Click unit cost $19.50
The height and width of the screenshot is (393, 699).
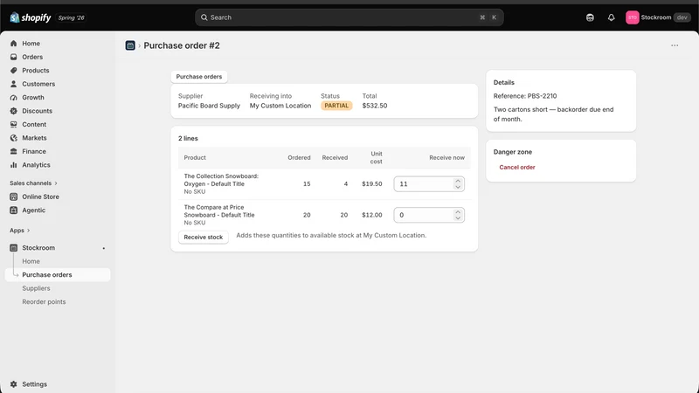click(372, 184)
